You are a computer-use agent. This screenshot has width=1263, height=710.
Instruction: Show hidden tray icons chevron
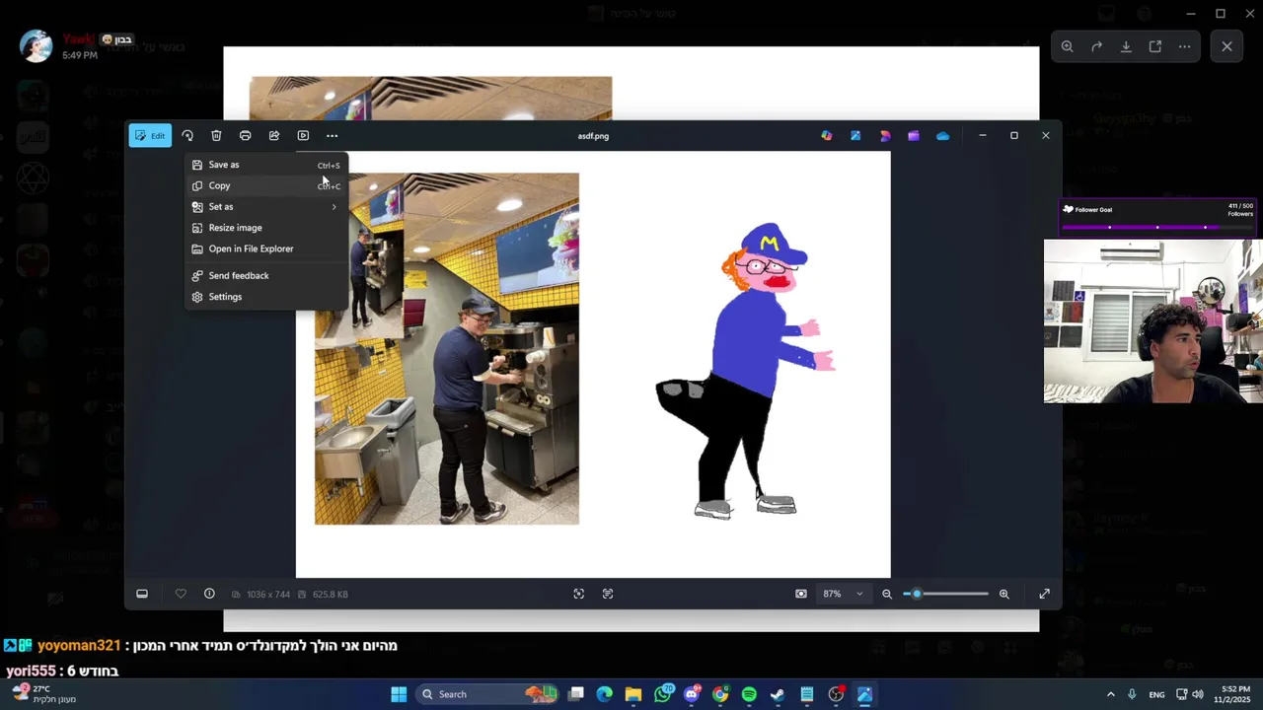coord(1110,694)
